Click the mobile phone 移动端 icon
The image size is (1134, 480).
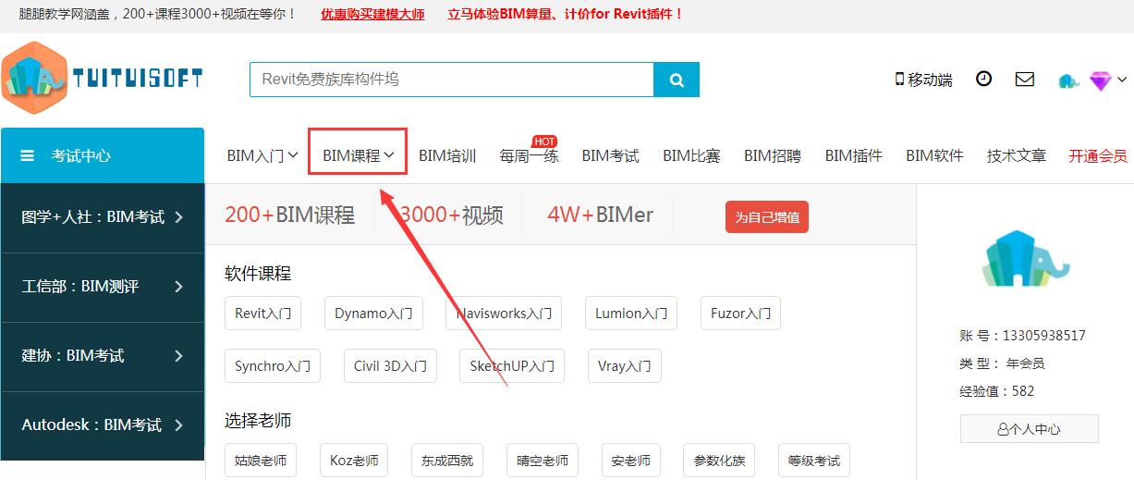899,80
